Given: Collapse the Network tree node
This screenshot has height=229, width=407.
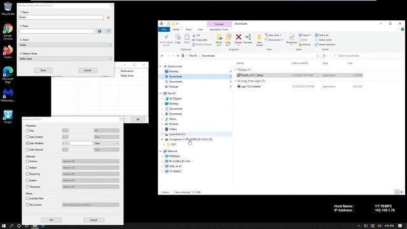Looking at the screenshot, I should [x=160, y=151].
